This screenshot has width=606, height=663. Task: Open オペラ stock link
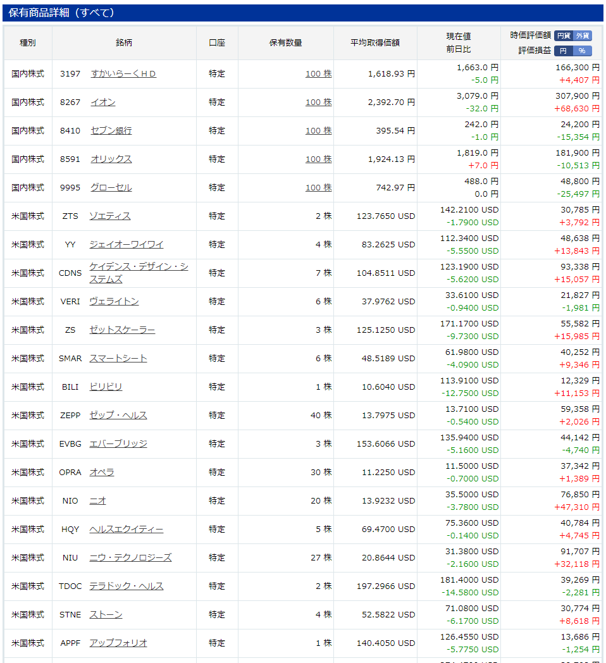coord(102,472)
